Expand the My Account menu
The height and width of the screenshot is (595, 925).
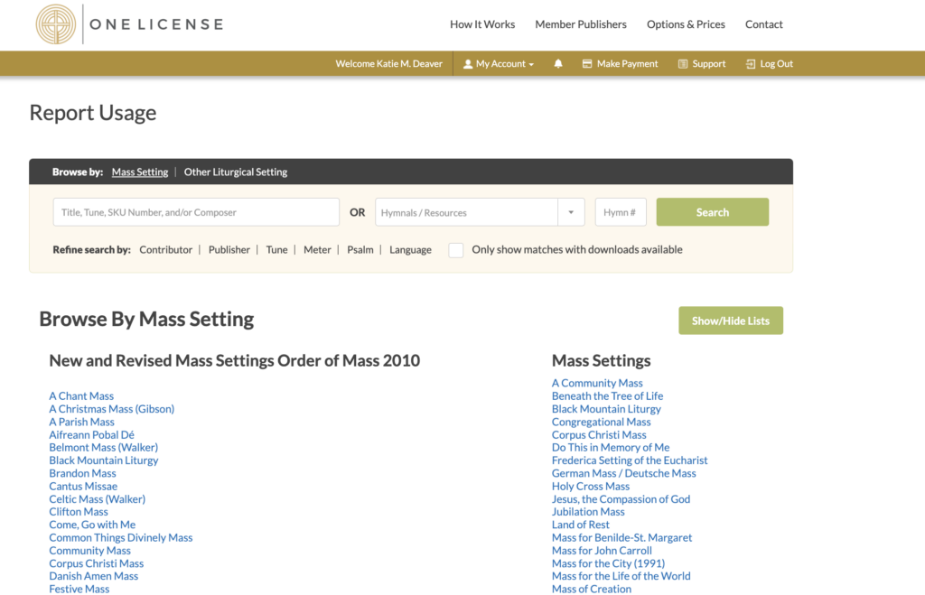[498, 63]
